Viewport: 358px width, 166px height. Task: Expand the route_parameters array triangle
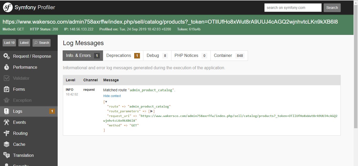coord(152,111)
